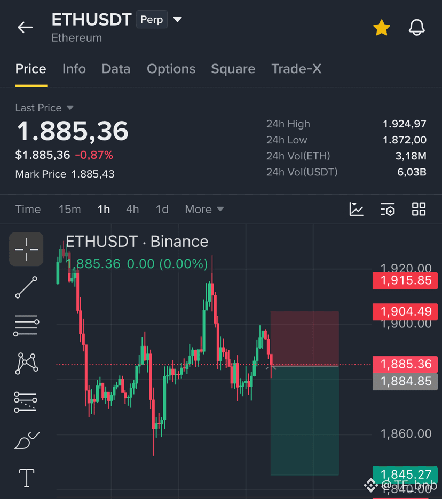442x499 pixels.
Task: Switch to the Options tab
Action: [171, 69]
